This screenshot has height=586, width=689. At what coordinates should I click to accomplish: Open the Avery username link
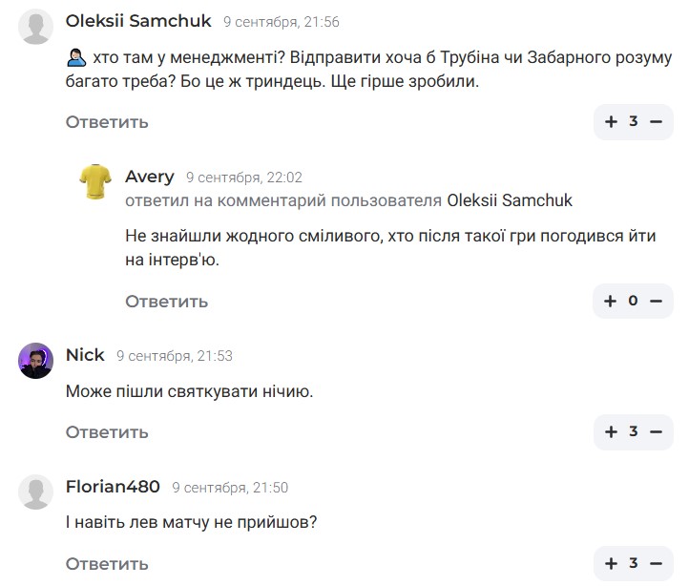150,177
